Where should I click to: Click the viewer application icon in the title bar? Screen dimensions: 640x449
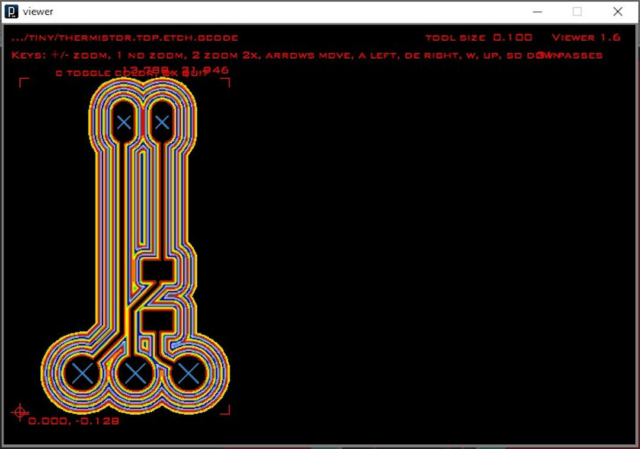(x=12, y=11)
